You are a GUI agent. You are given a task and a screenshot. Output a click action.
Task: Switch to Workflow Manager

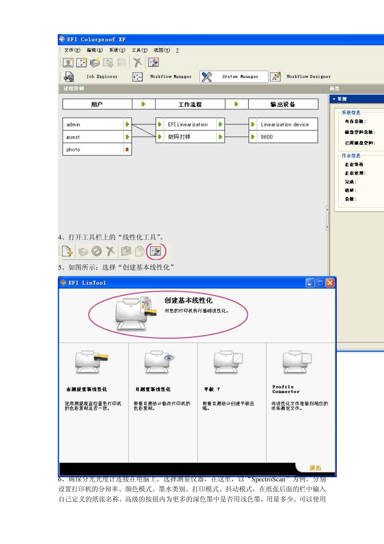coord(171,76)
